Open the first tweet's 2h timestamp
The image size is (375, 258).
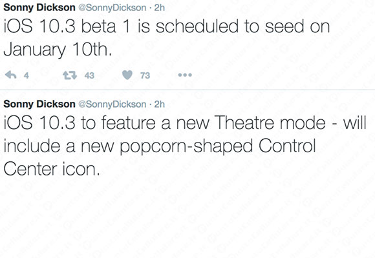[x=160, y=8]
